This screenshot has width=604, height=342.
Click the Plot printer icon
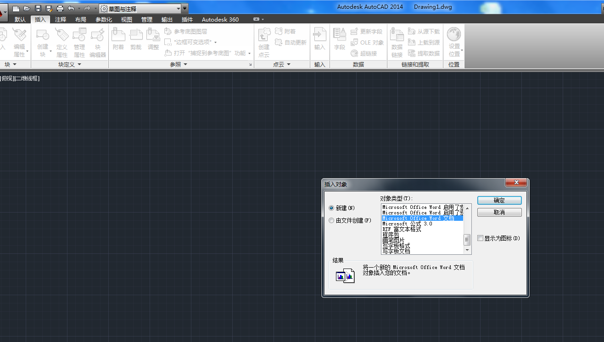[60, 8]
